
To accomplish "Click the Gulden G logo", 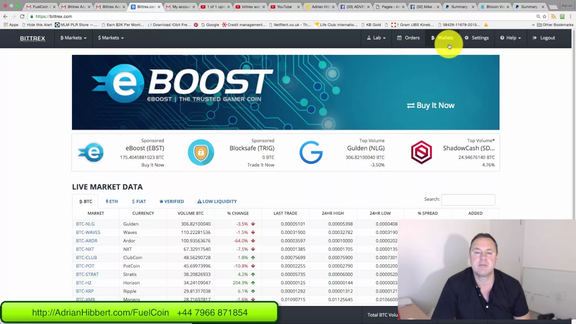I will pos(311,153).
